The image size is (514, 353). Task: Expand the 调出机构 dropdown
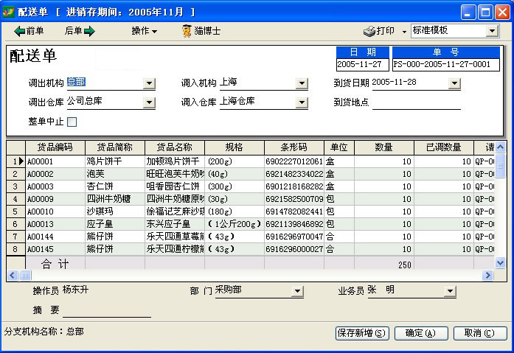(x=149, y=83)
